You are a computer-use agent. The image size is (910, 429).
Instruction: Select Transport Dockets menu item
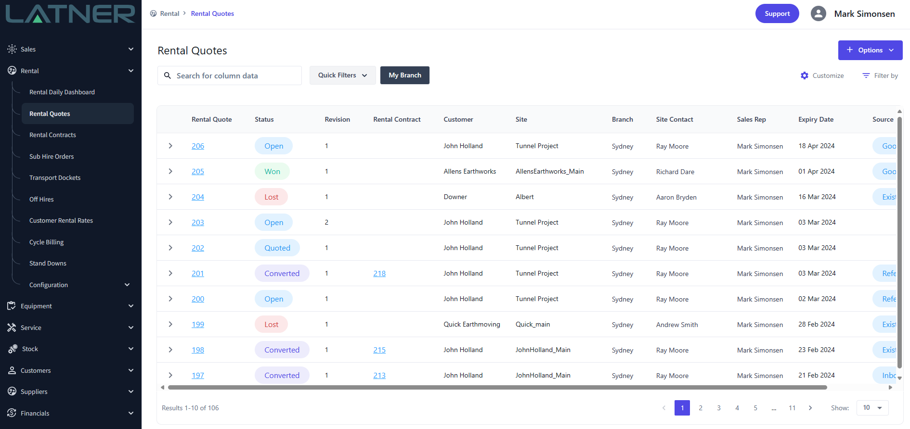coord(55,178)
